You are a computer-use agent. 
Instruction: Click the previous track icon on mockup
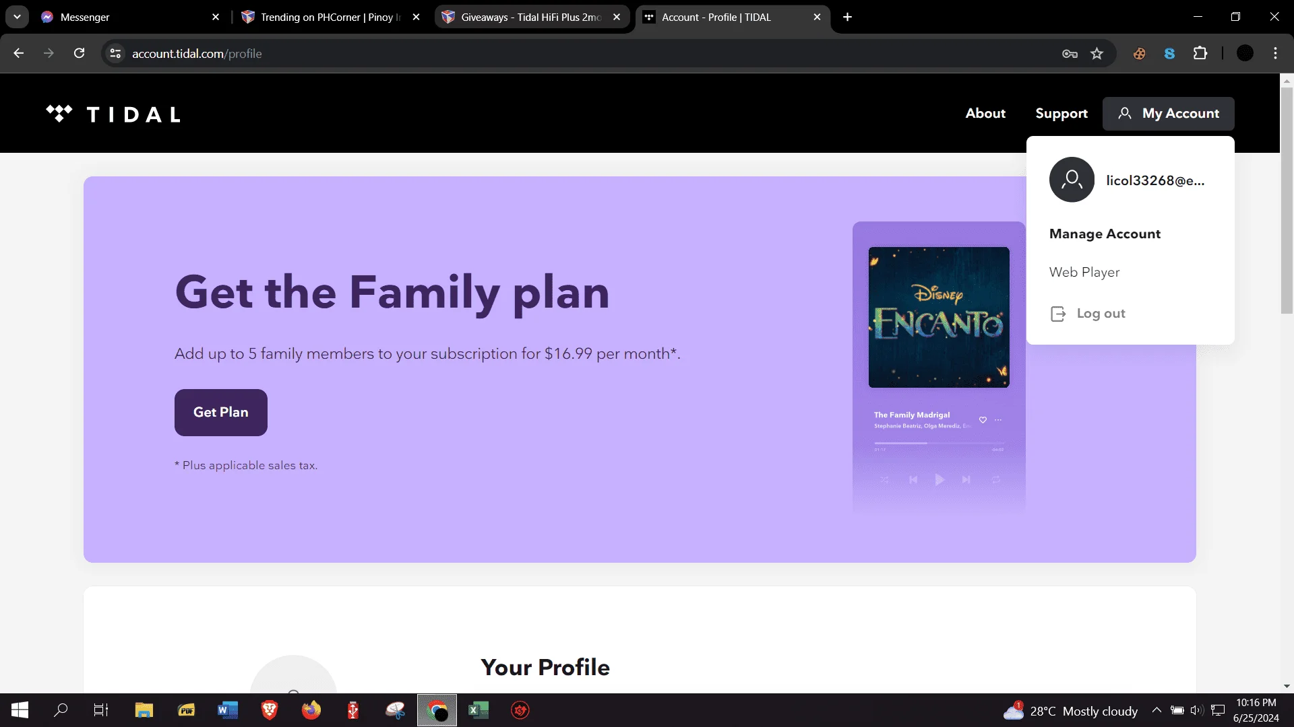pyautogui.click(x=913, y=480)
